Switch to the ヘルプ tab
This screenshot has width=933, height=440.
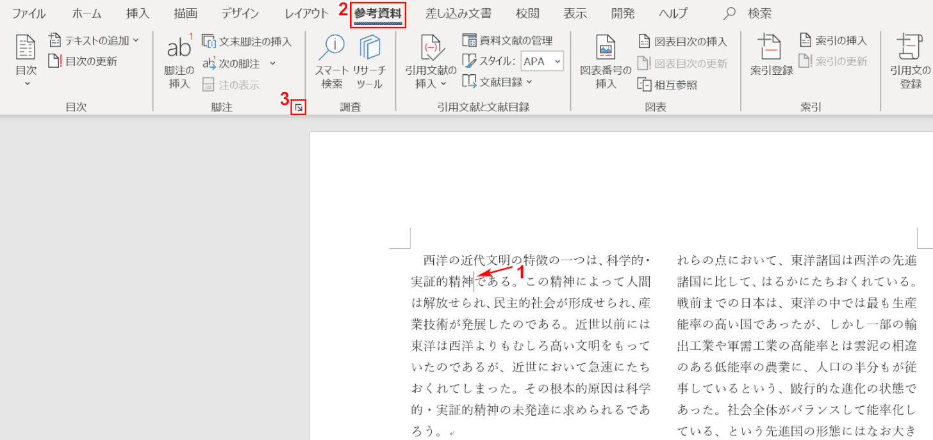(673, 13)
